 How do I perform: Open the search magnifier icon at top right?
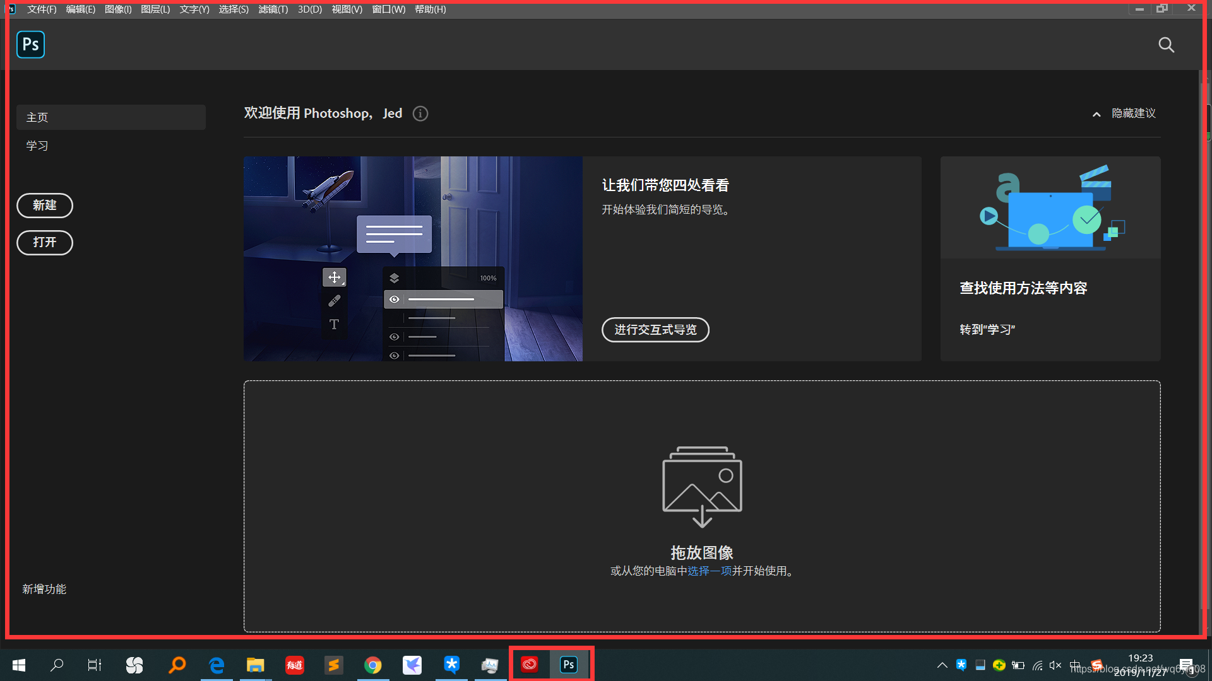click(1166, 45)
